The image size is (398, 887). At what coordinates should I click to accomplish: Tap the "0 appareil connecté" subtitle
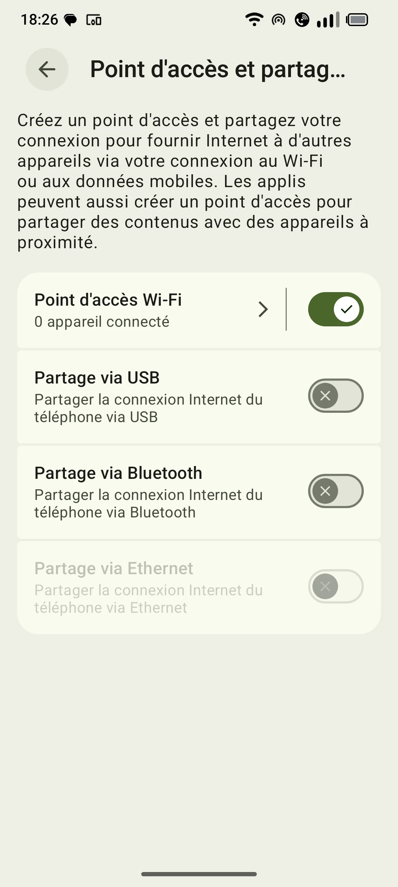[102, 322]
